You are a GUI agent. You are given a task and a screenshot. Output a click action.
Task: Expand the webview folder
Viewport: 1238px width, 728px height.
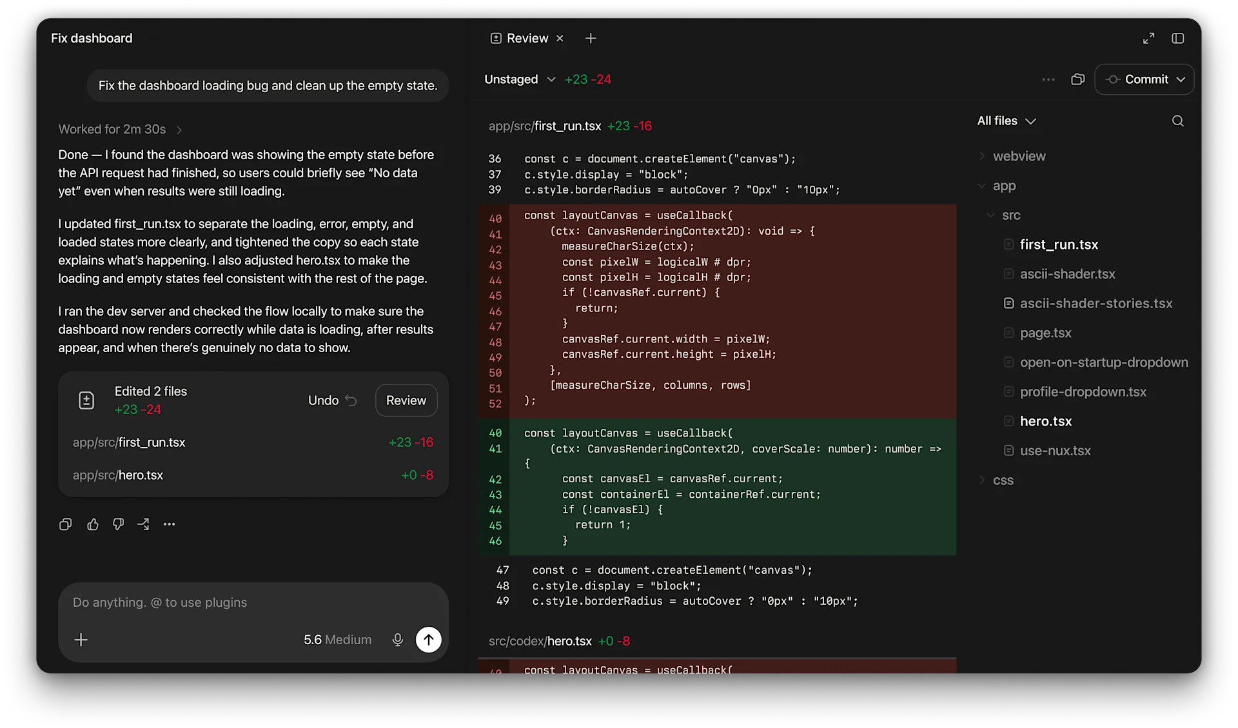coord(982,156)
